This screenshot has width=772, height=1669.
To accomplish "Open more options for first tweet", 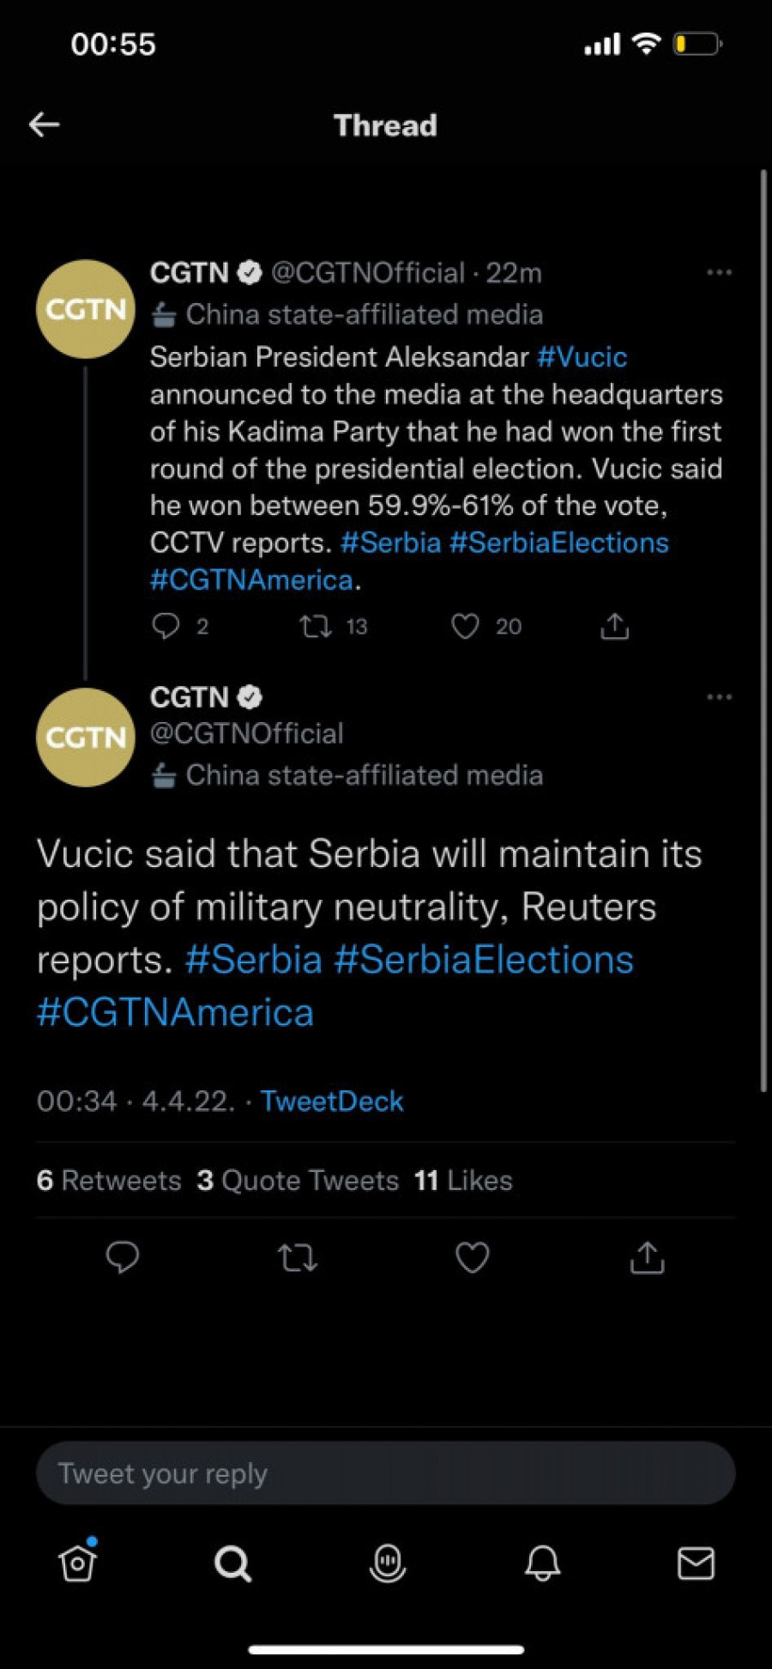I will pos(719,273).
